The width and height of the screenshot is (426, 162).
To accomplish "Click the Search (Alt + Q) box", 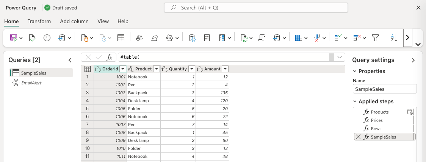I will tap(256, 8).
